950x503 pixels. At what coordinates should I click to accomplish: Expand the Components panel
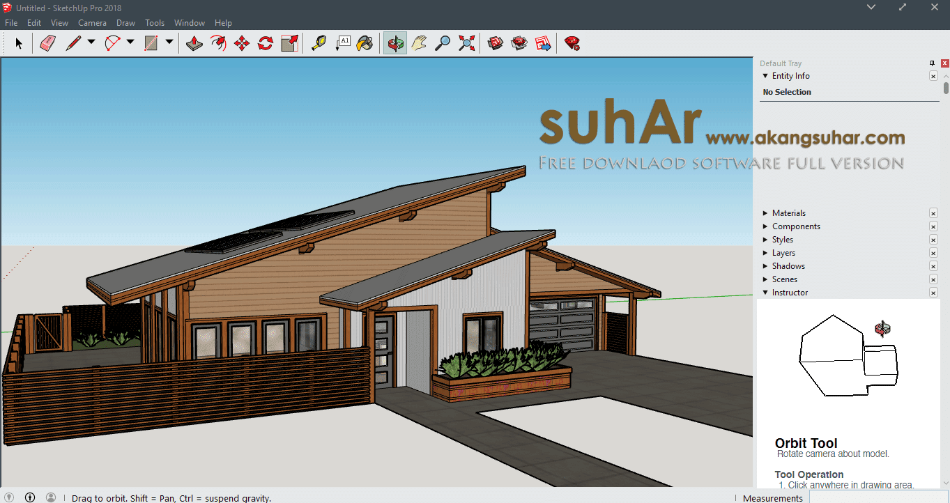point(765,226)
